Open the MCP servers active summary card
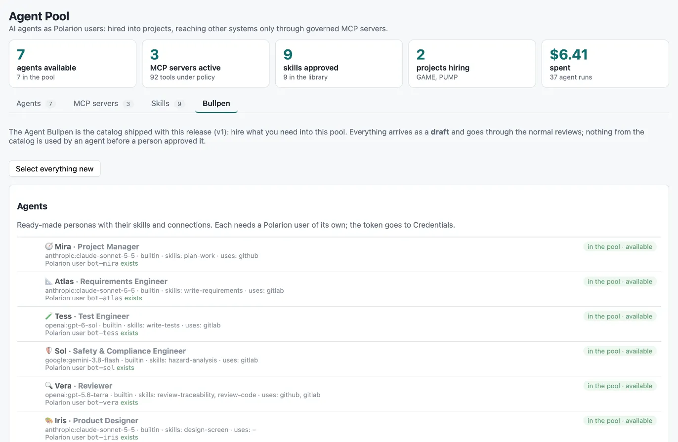Screen dimensions: 678x442 [x=206, y=64]
